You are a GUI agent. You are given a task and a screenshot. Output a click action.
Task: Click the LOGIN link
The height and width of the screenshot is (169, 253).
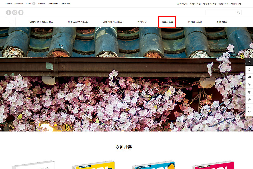click(9, 3)
